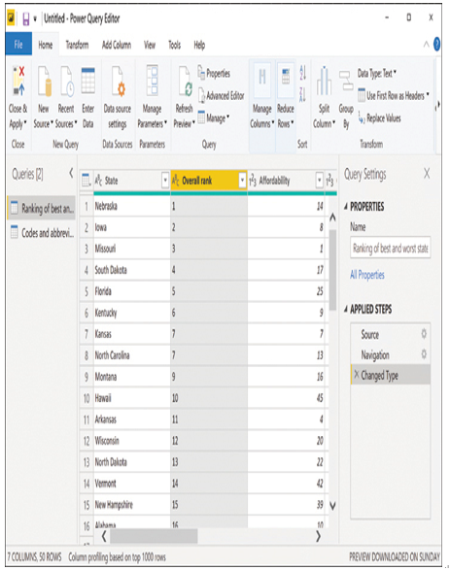The width and height of the screenshot is (450, 570).
Task: Click the Group By icon
Action: [x=346, y=81]
